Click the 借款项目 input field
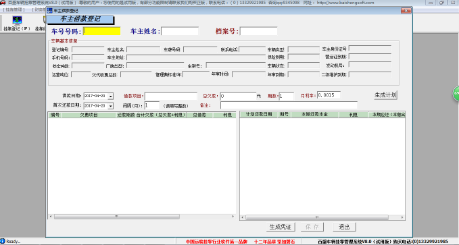The width and height of the screenshot is (459, 245). coord(171,97)
